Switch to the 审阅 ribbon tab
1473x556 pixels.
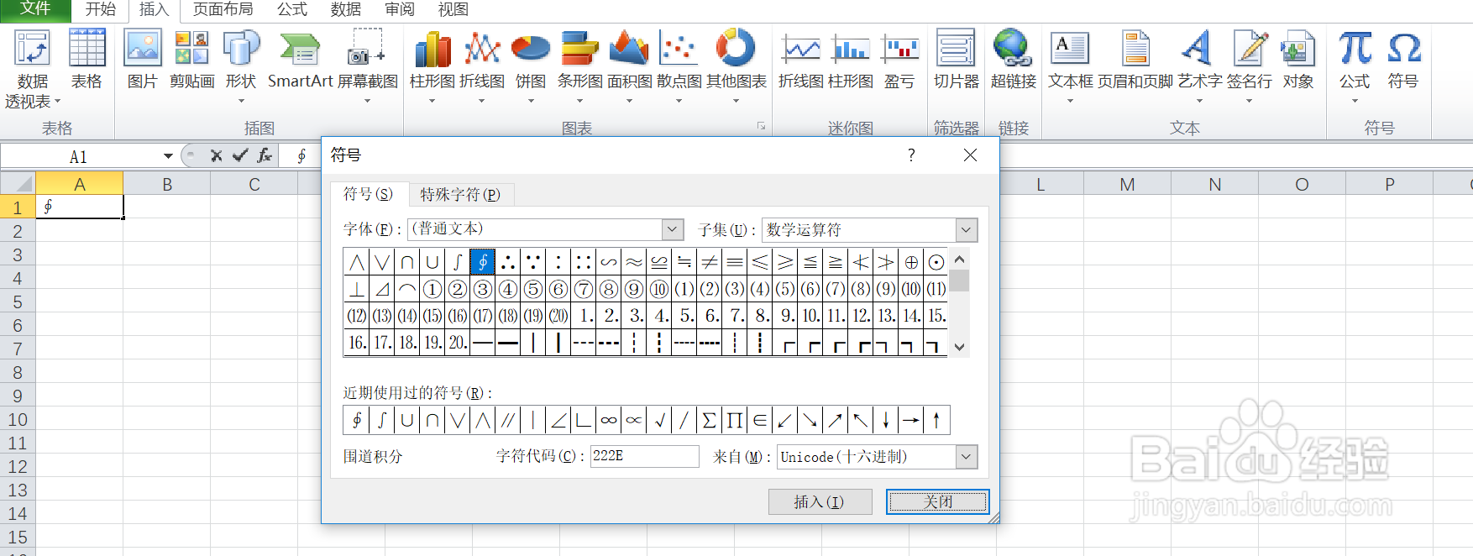[x=400, y=9]
